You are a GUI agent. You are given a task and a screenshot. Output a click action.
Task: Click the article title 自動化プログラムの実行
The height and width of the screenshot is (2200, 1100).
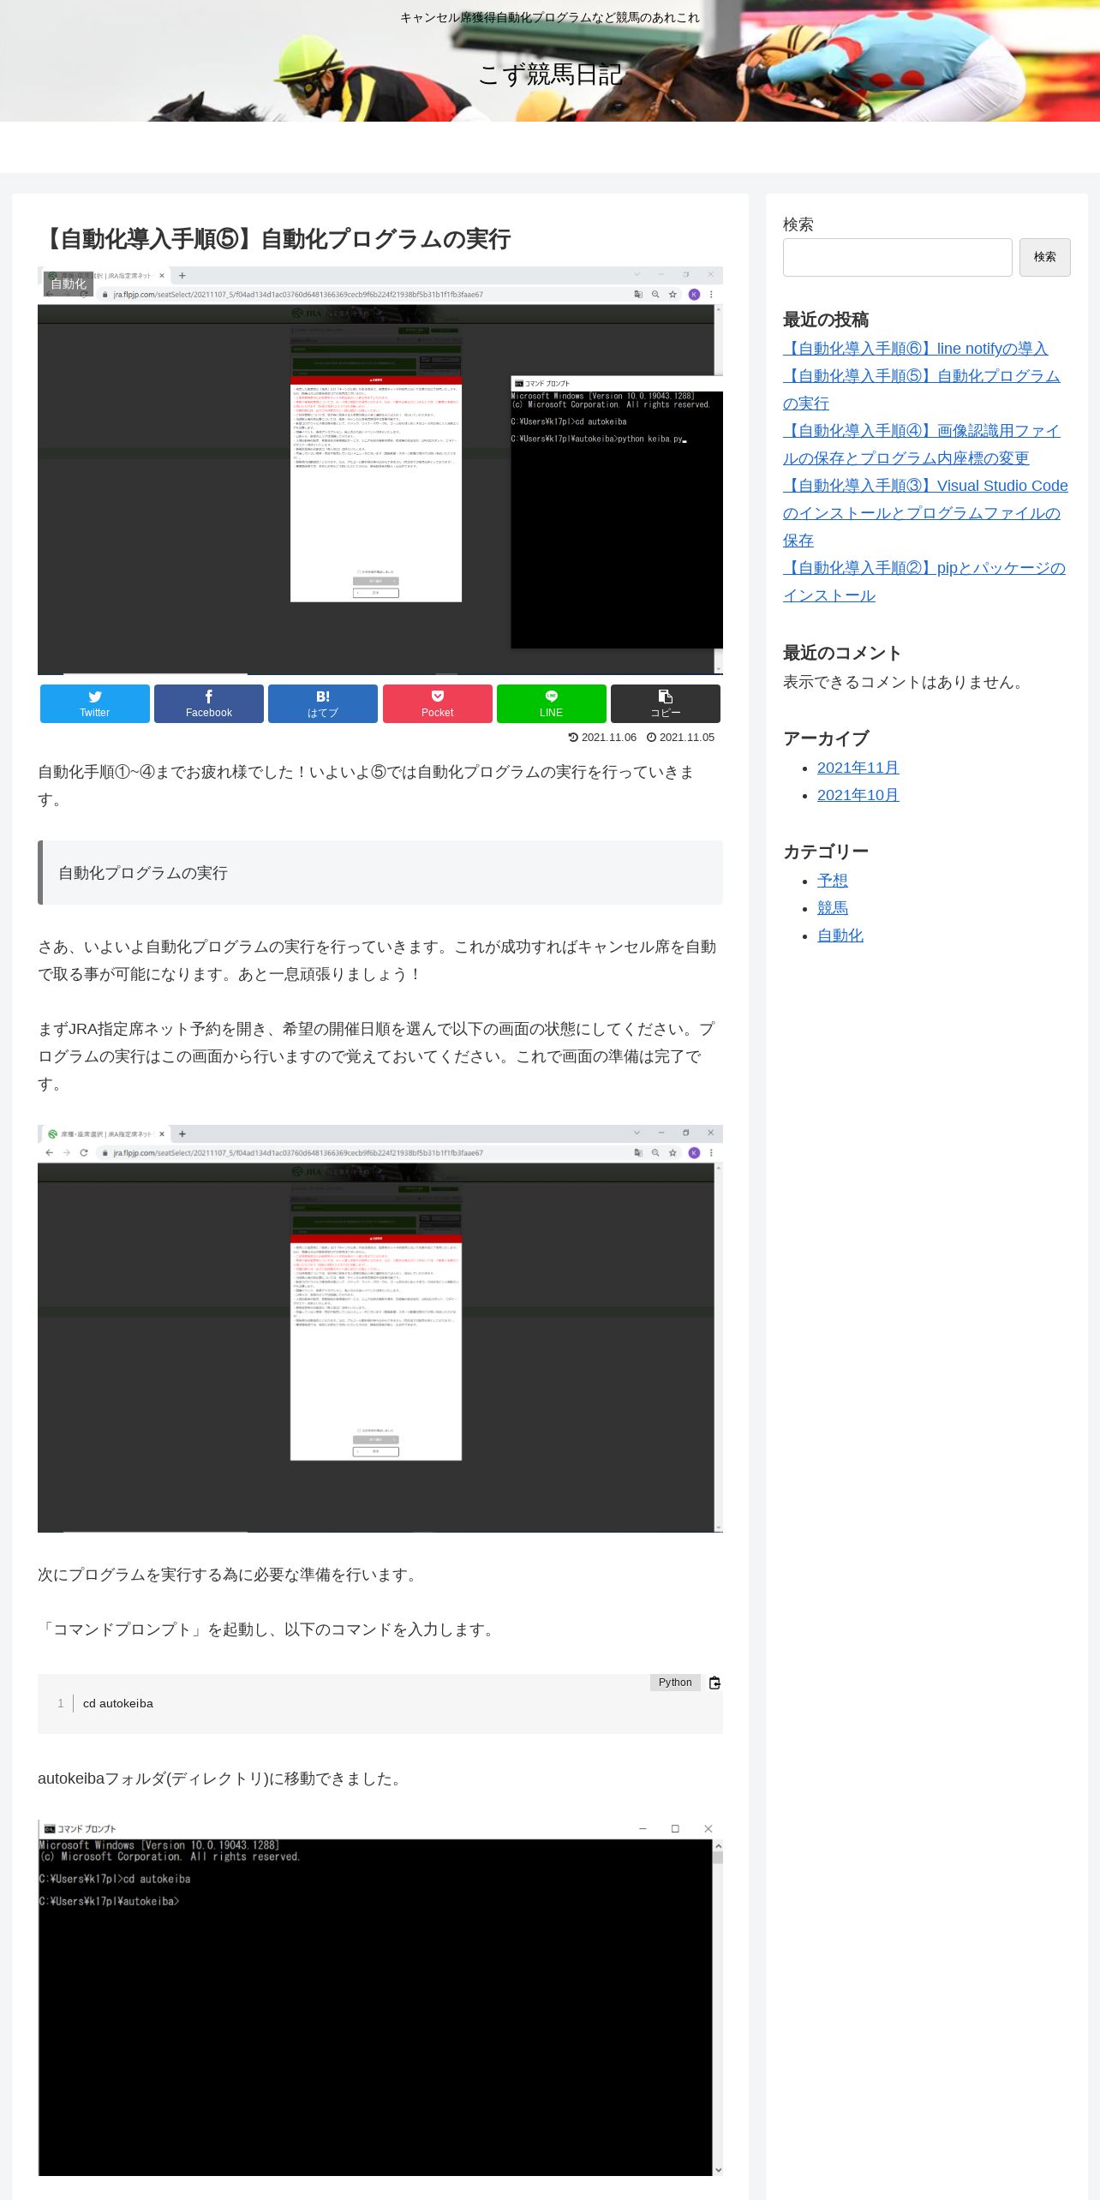pos(275,239)
